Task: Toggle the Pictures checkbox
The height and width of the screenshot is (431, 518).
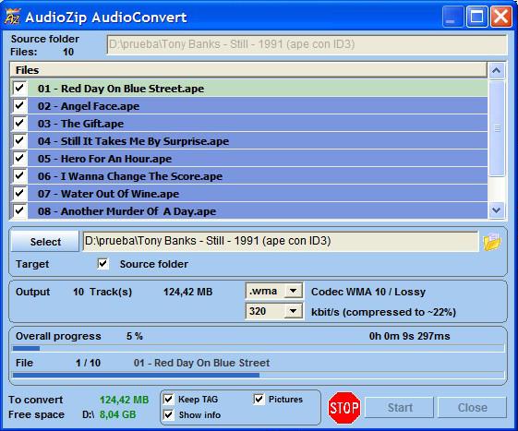Action: (259, 400)
